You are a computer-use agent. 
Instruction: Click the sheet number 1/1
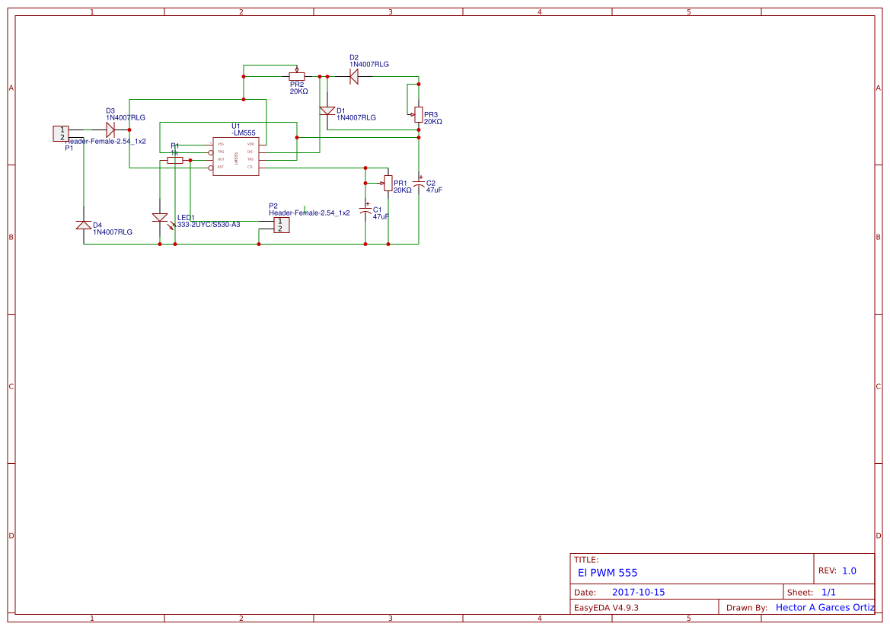pyautogui.click(x=828, y=593)
